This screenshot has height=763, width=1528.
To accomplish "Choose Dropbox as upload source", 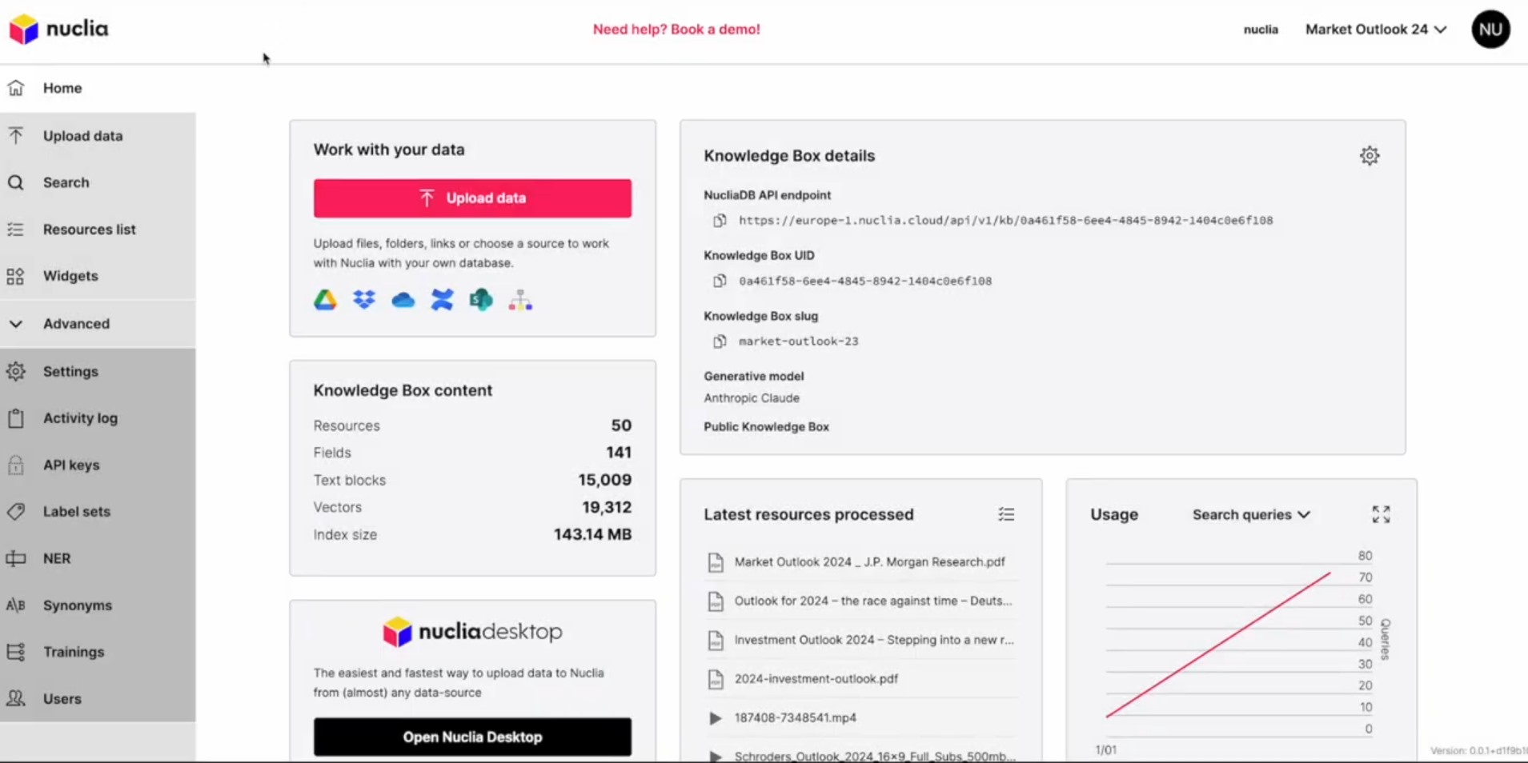I will [364, 300].
